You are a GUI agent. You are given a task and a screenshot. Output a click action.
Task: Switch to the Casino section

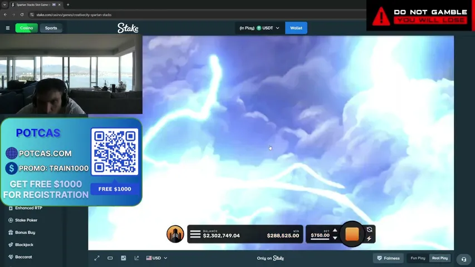click(x=27, y=28)
